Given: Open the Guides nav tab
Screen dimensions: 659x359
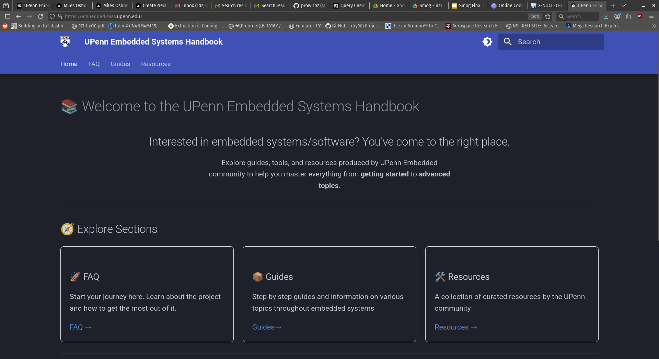Looking at the screenshot, I should 120,64.
